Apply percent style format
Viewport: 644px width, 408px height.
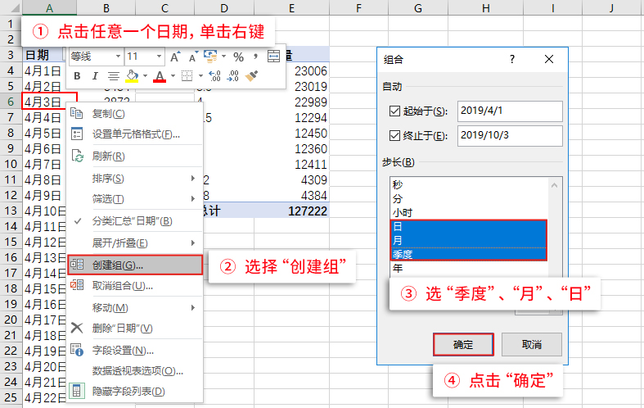[x=238, y=57]
